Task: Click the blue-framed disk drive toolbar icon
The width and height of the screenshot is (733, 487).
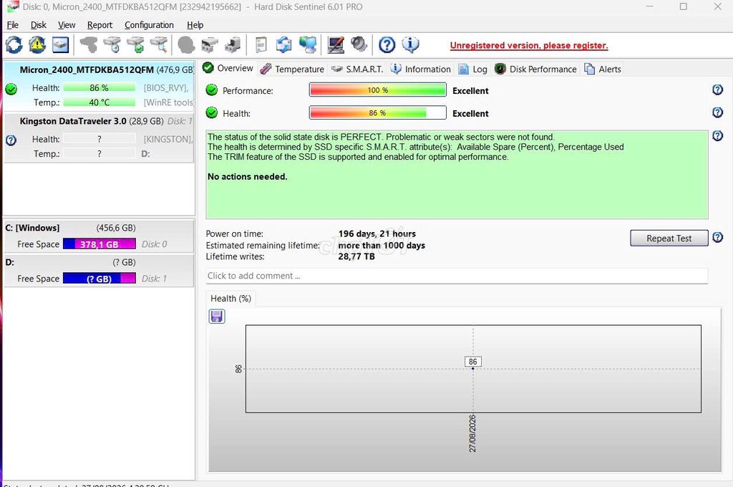Action: [60, 45]
